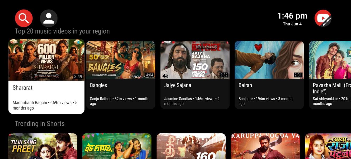Select the Trending in Shorts heading

click(40, 124)
